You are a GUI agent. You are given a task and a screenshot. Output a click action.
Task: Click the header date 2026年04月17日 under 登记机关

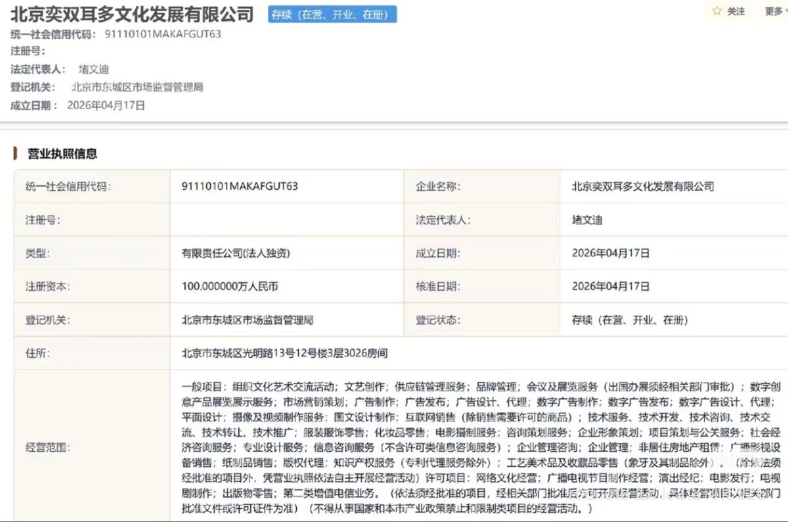coord(106,105)
